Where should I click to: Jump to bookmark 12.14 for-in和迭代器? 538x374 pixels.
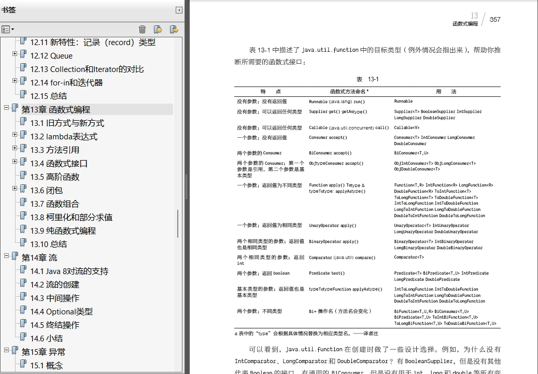66,82
